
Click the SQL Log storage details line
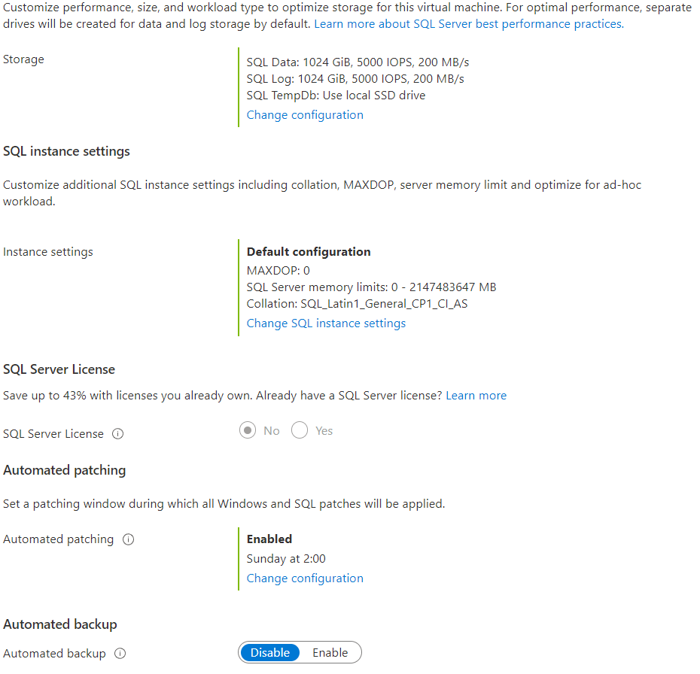355,79
